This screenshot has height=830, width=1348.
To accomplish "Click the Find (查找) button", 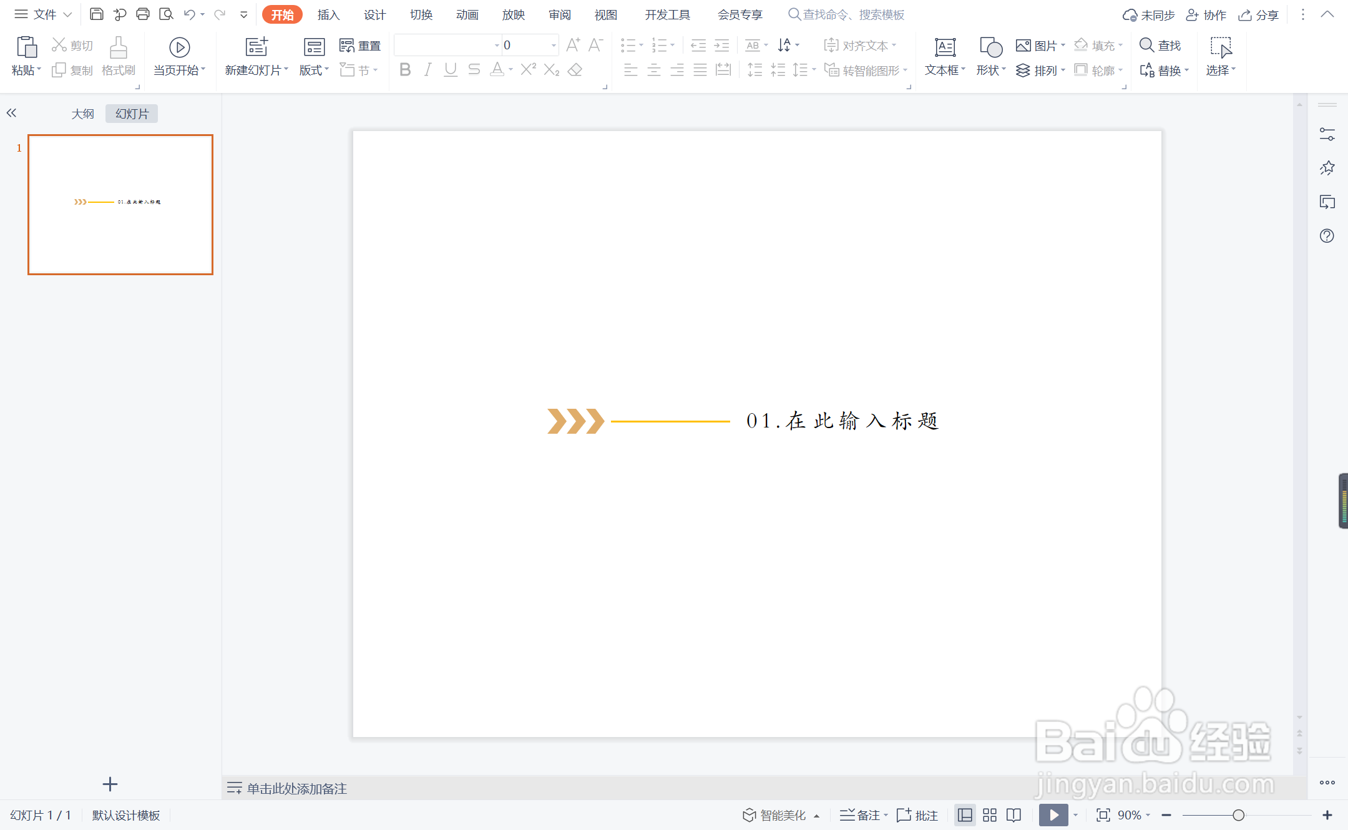I will point(1161,46).
